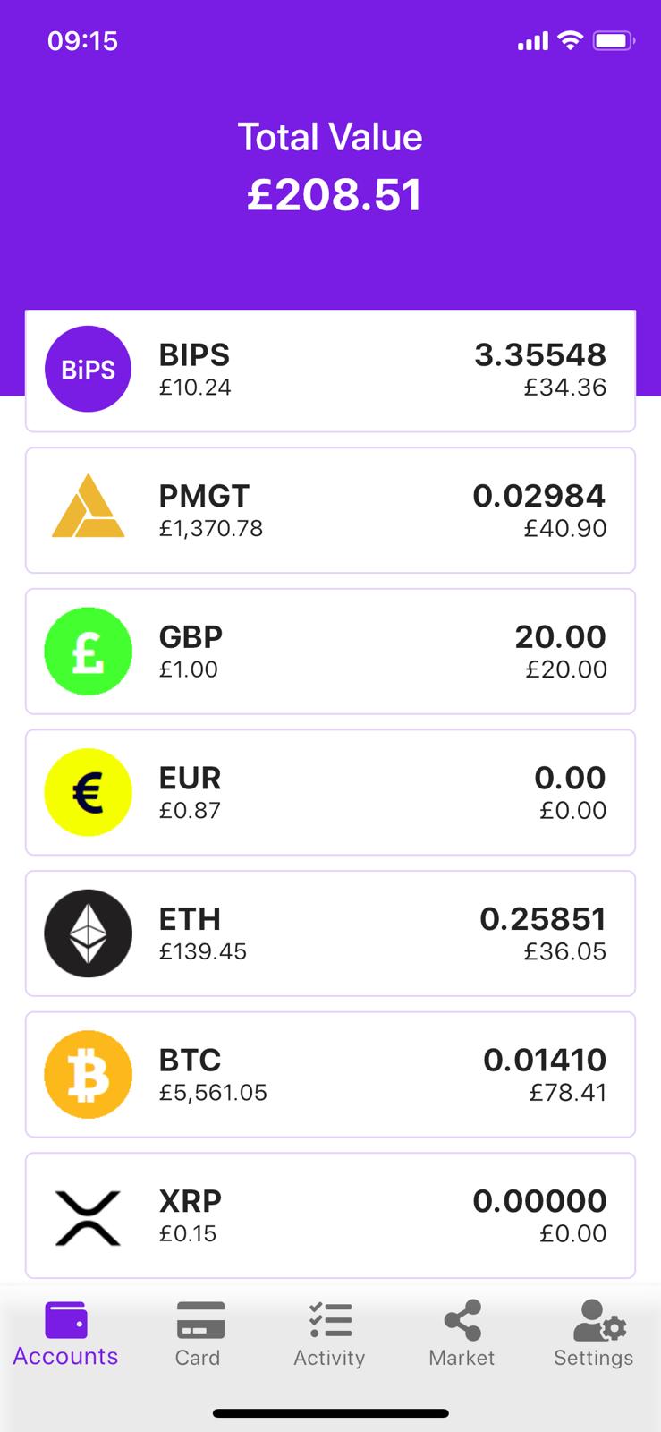Tap the orange Bitcoin icon
Image resolution: width=661 pixels, height=1432 pixels.
point(88,1074)
